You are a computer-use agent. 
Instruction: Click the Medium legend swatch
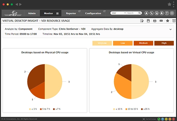coord(143,43)
